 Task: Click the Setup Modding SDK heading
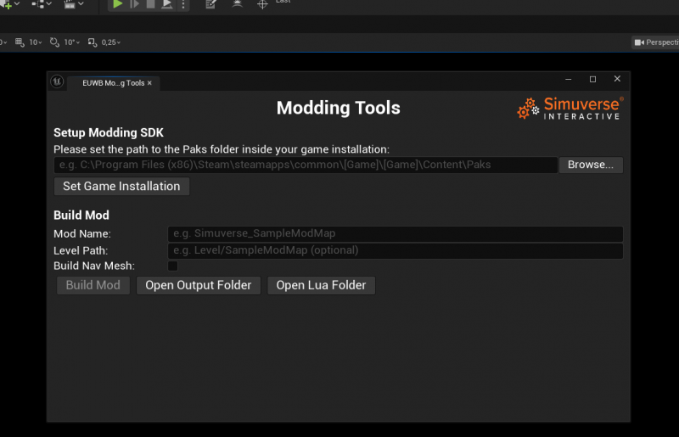pyautogui.click(x=109, y=132)
